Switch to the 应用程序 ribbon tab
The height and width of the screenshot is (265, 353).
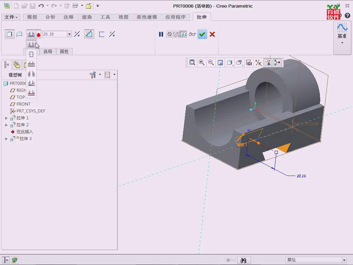click(175, 17)
